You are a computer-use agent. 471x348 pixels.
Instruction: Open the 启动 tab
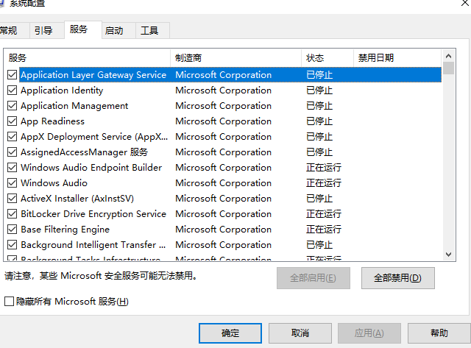[118, 30]
